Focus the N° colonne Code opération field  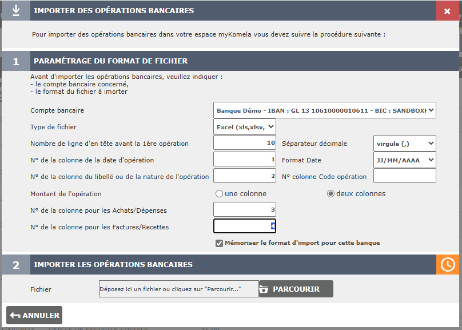pyautogui.click(x=404, y=176)
